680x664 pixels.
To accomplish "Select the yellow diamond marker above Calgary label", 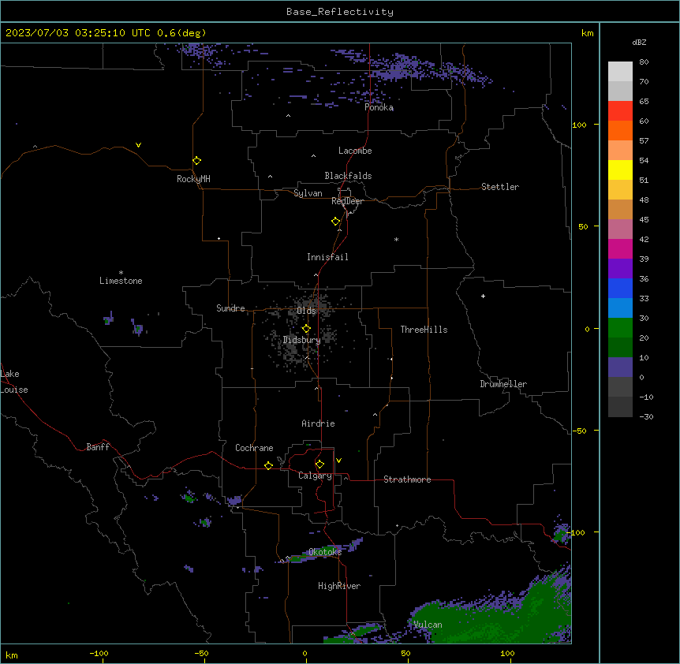I will coord(319,464).
